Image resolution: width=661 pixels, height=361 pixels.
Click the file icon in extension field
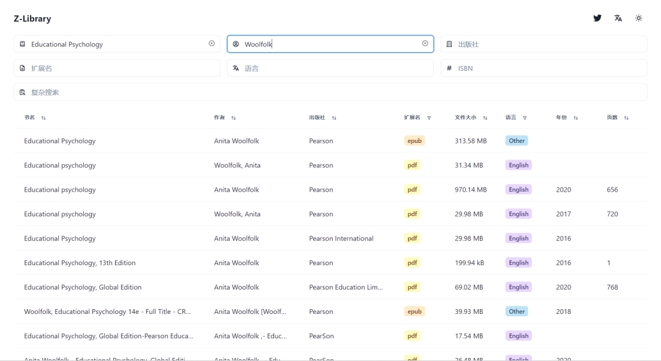tap(23, 68)
